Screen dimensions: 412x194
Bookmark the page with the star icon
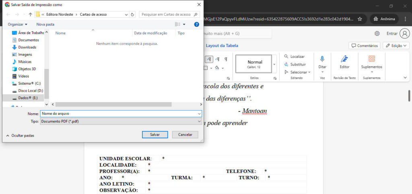point(360,19)
